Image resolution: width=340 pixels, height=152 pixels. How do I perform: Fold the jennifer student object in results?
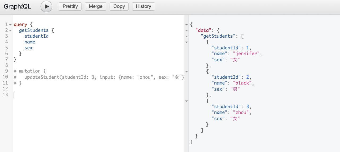click(186, 42)
